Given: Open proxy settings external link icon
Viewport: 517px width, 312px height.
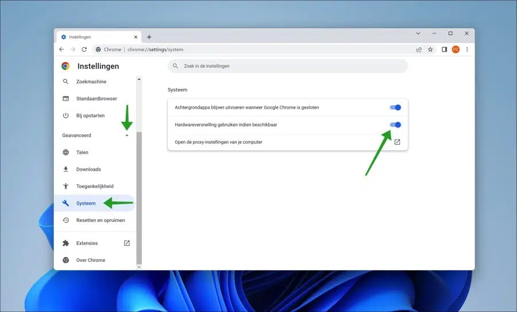Looking at the screenshot, I should [398, 142].
